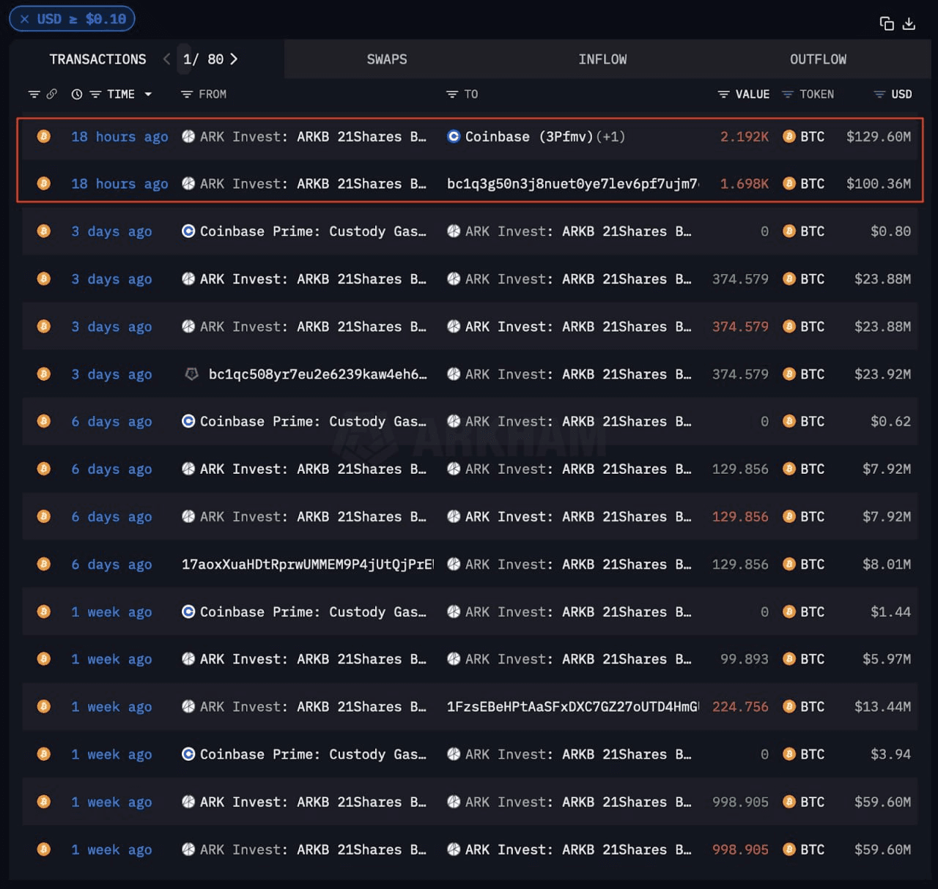Click the USD amount $5.97M
938x889 pixels.
887,659
